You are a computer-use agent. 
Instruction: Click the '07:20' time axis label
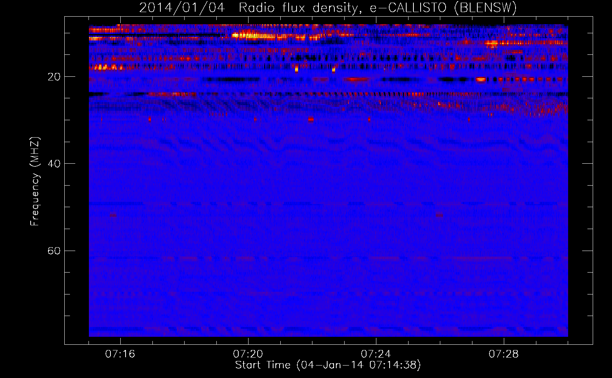tap(248, 354)
